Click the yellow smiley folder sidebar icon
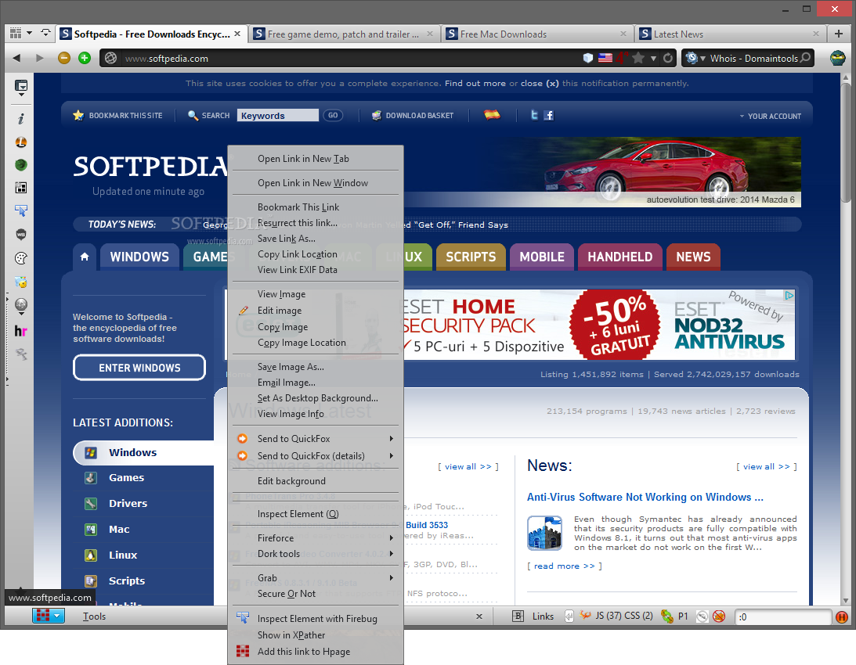 [20, 282]
